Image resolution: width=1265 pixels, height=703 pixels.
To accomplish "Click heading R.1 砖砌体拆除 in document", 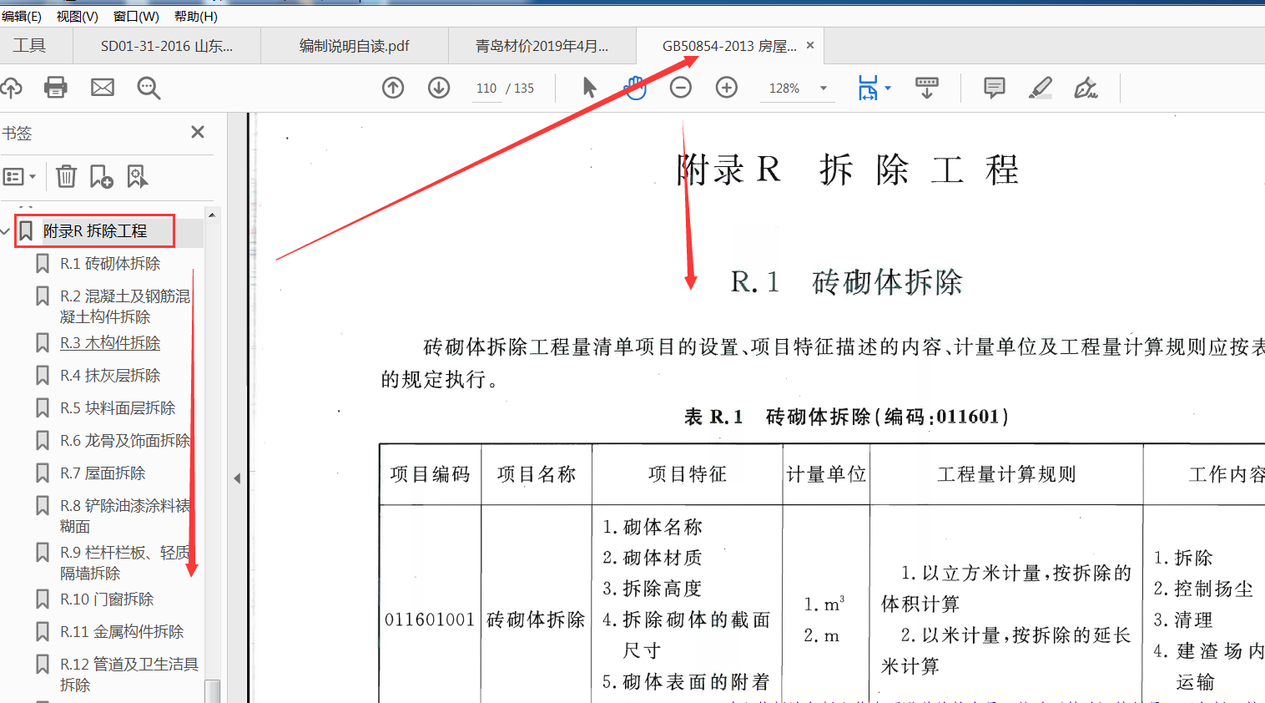I will 846,282.
